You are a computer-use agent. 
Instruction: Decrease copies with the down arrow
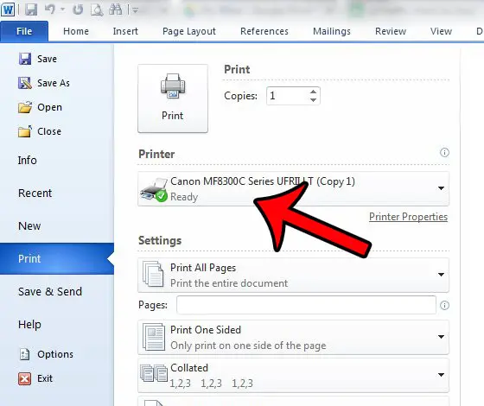pyautogui.click(x=313, y=100)
